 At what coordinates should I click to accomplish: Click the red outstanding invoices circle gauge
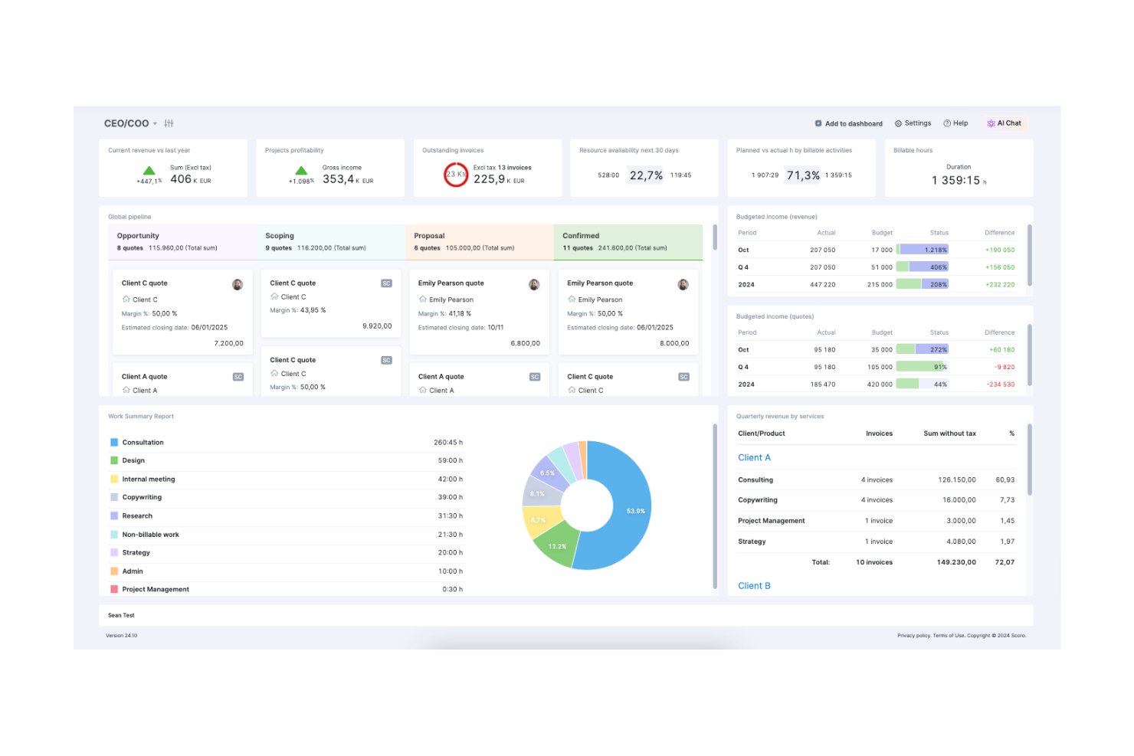click(x=456, y=175)
